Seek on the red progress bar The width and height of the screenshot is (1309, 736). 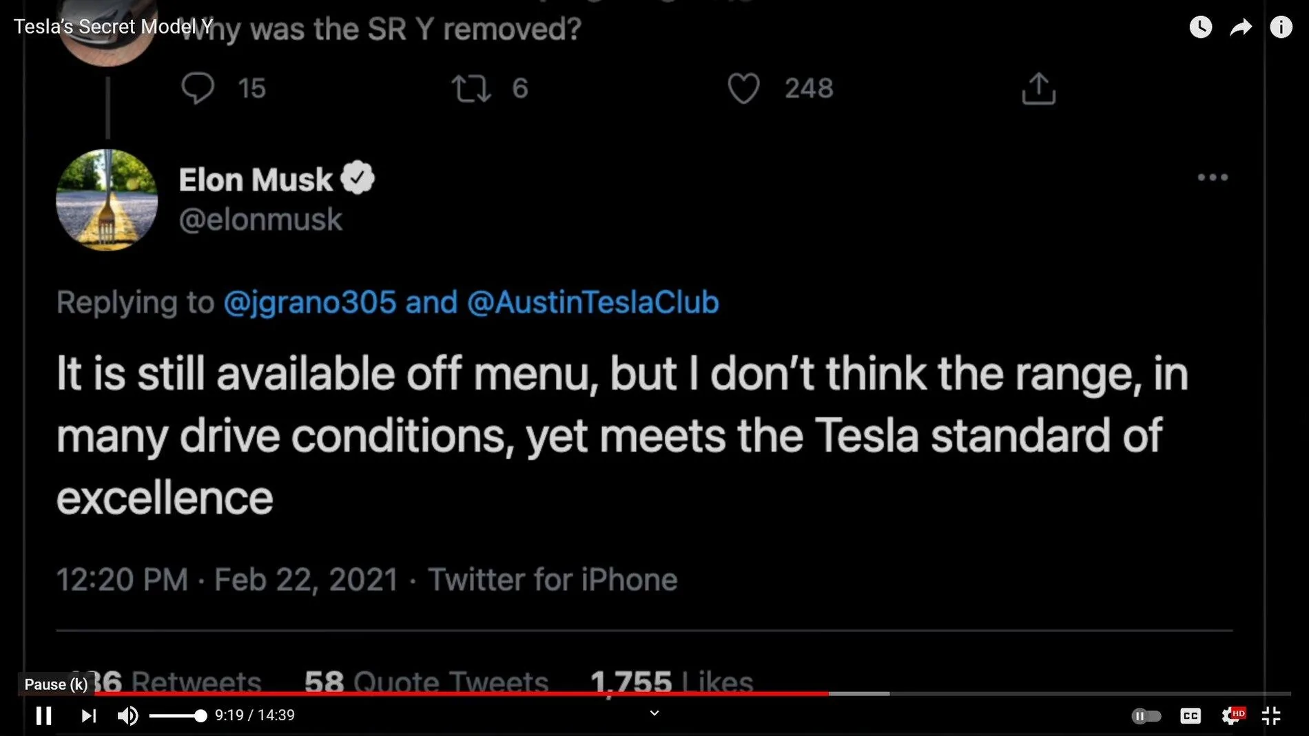(482, 693)
